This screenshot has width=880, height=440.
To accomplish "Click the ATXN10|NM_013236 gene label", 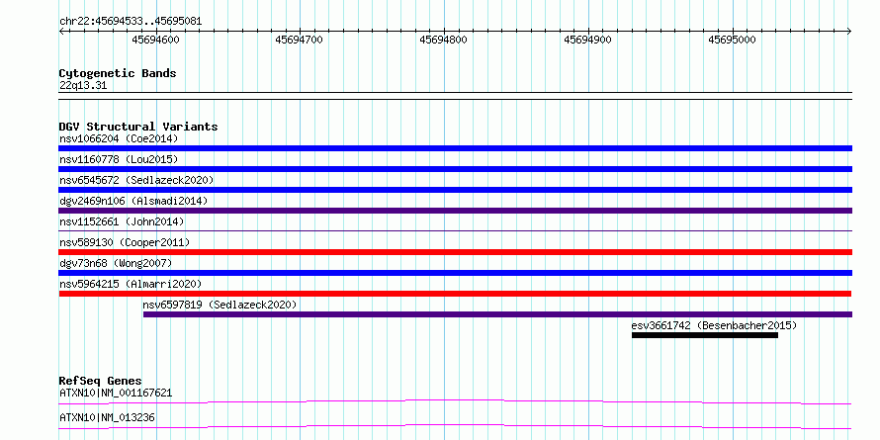I will pos(107,417).
